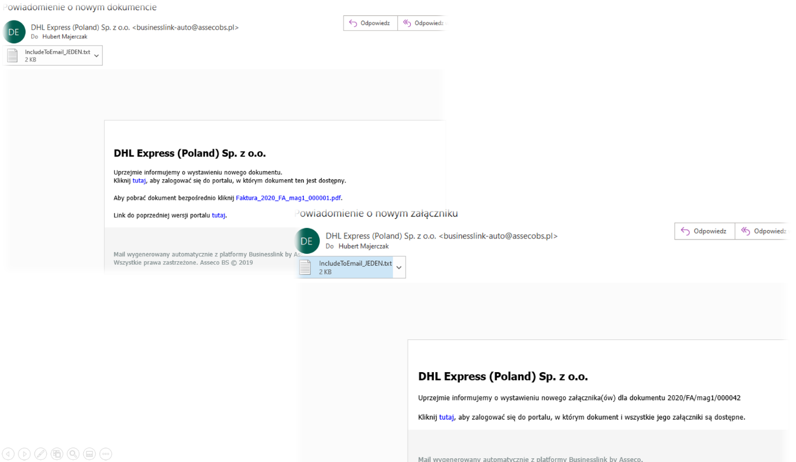Click the subject 'Powiadomienie o nowym dokumencie'
The width and height of the screenshot is (796, 462).
coord(80,7)
